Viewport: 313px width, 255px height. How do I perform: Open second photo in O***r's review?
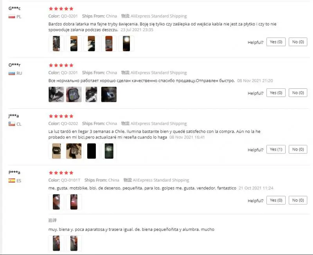74,94
